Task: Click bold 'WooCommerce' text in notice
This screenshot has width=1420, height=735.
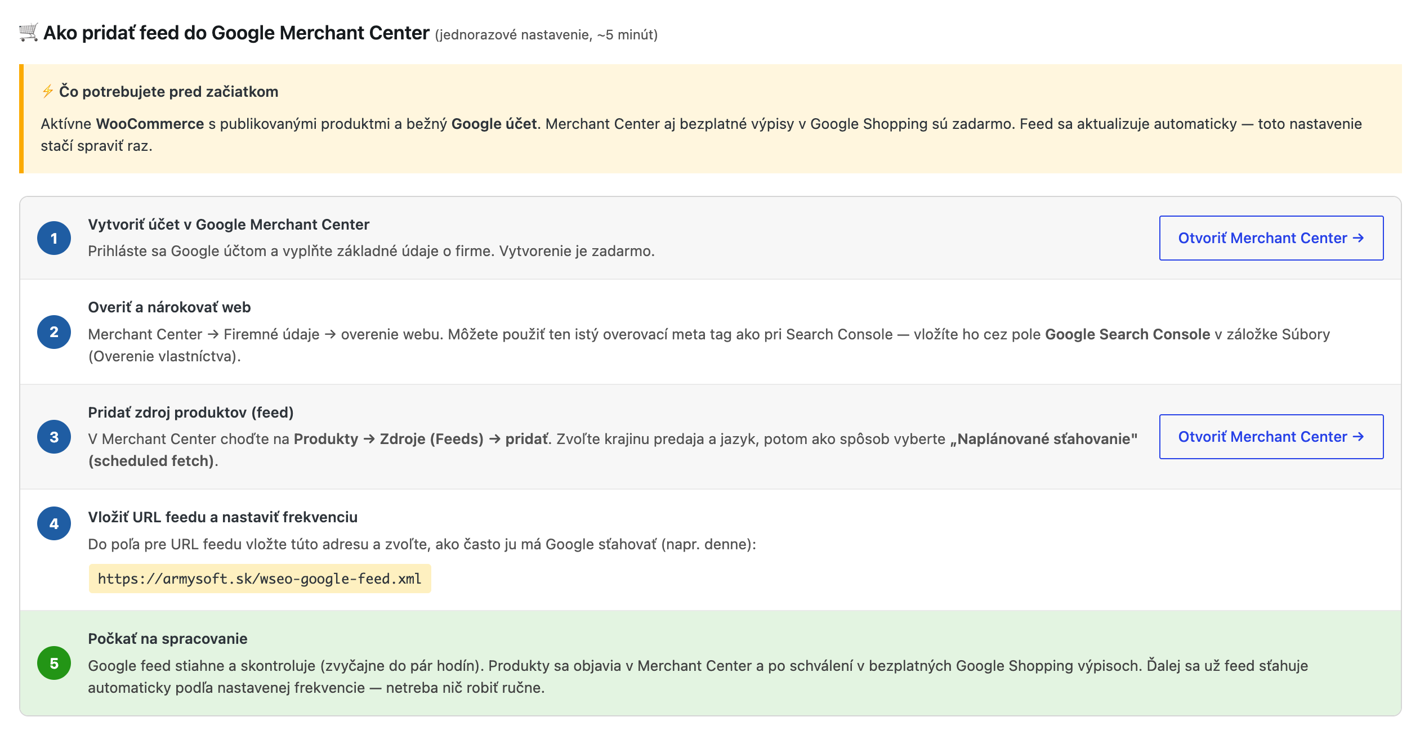Action: [x=150, y=124]
